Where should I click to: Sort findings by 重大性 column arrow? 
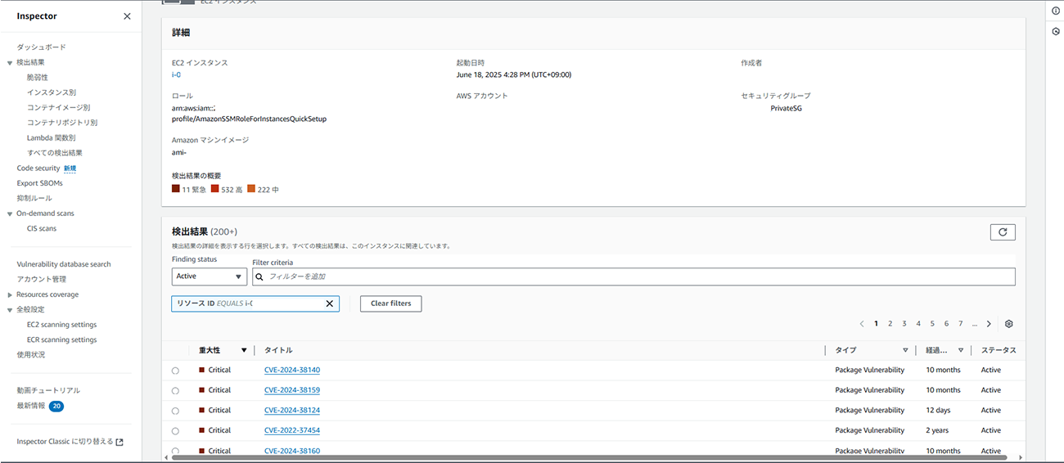click(244, 350)
